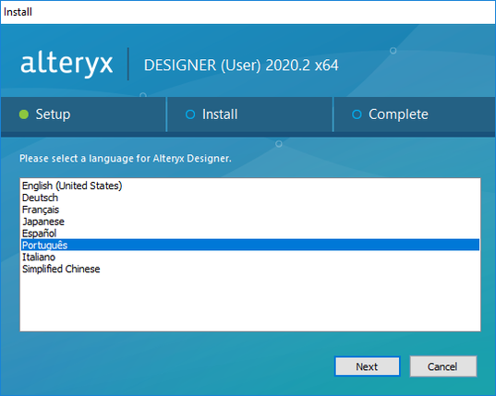496x396 pixels.
Task: Pick Français from the list
Action: click(250, 210)
